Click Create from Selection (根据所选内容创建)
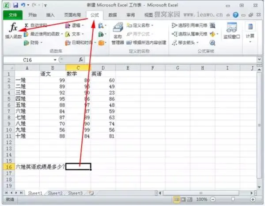 pyautogui.click(x=146, y=43)
